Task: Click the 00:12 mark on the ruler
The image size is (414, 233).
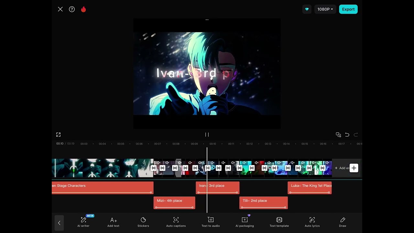Action: coord(249,144)
